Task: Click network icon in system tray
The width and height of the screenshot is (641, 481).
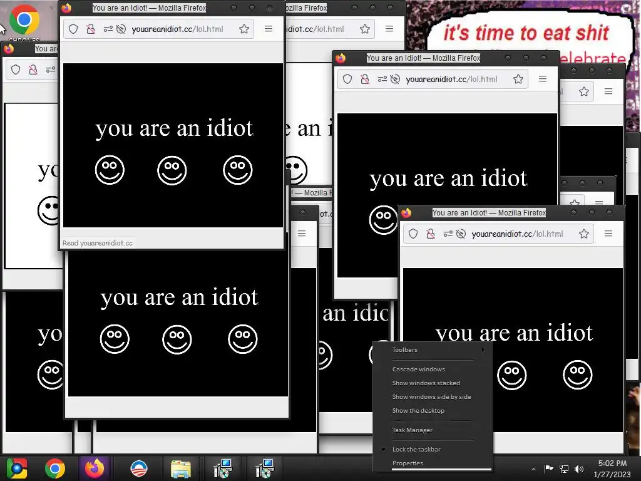Action: point(564,468)
